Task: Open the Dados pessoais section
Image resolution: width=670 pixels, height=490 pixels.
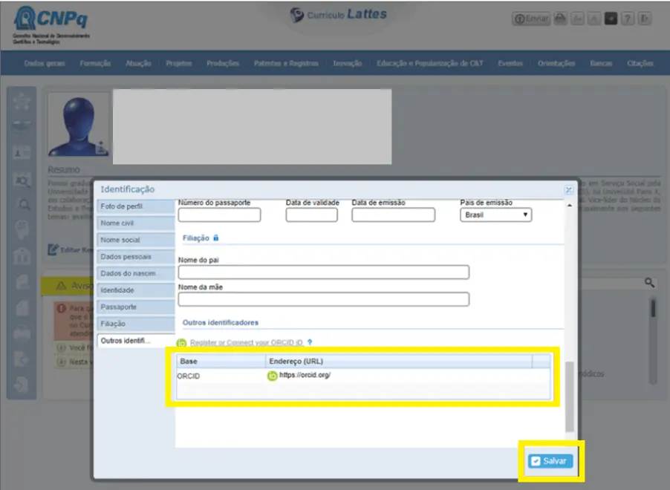Action: (134, 256)
